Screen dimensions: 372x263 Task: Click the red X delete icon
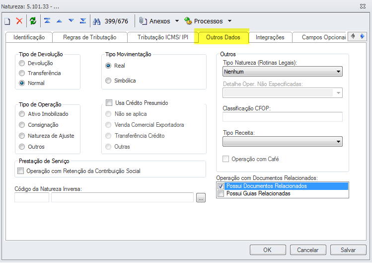pyautogui.click(x=19, y=21)
